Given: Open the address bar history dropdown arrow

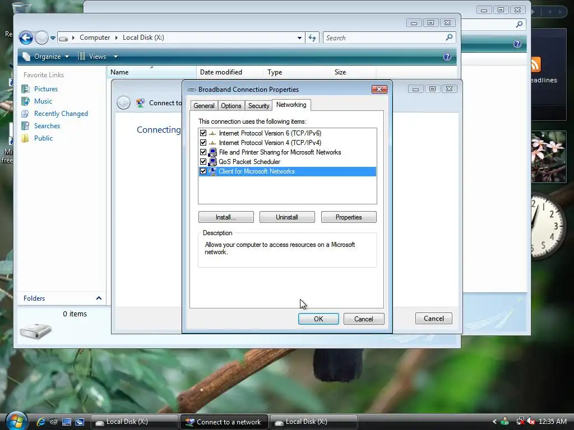Looking at the screenshot, I should point(299,38).
